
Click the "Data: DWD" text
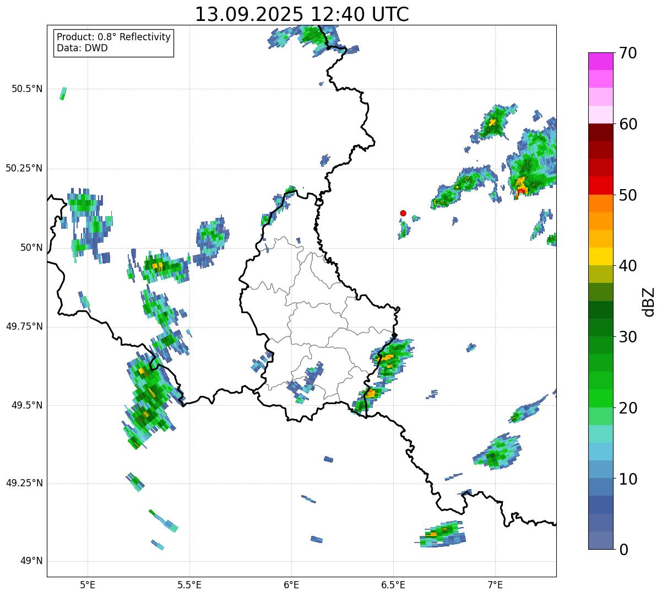coord(83,48)
